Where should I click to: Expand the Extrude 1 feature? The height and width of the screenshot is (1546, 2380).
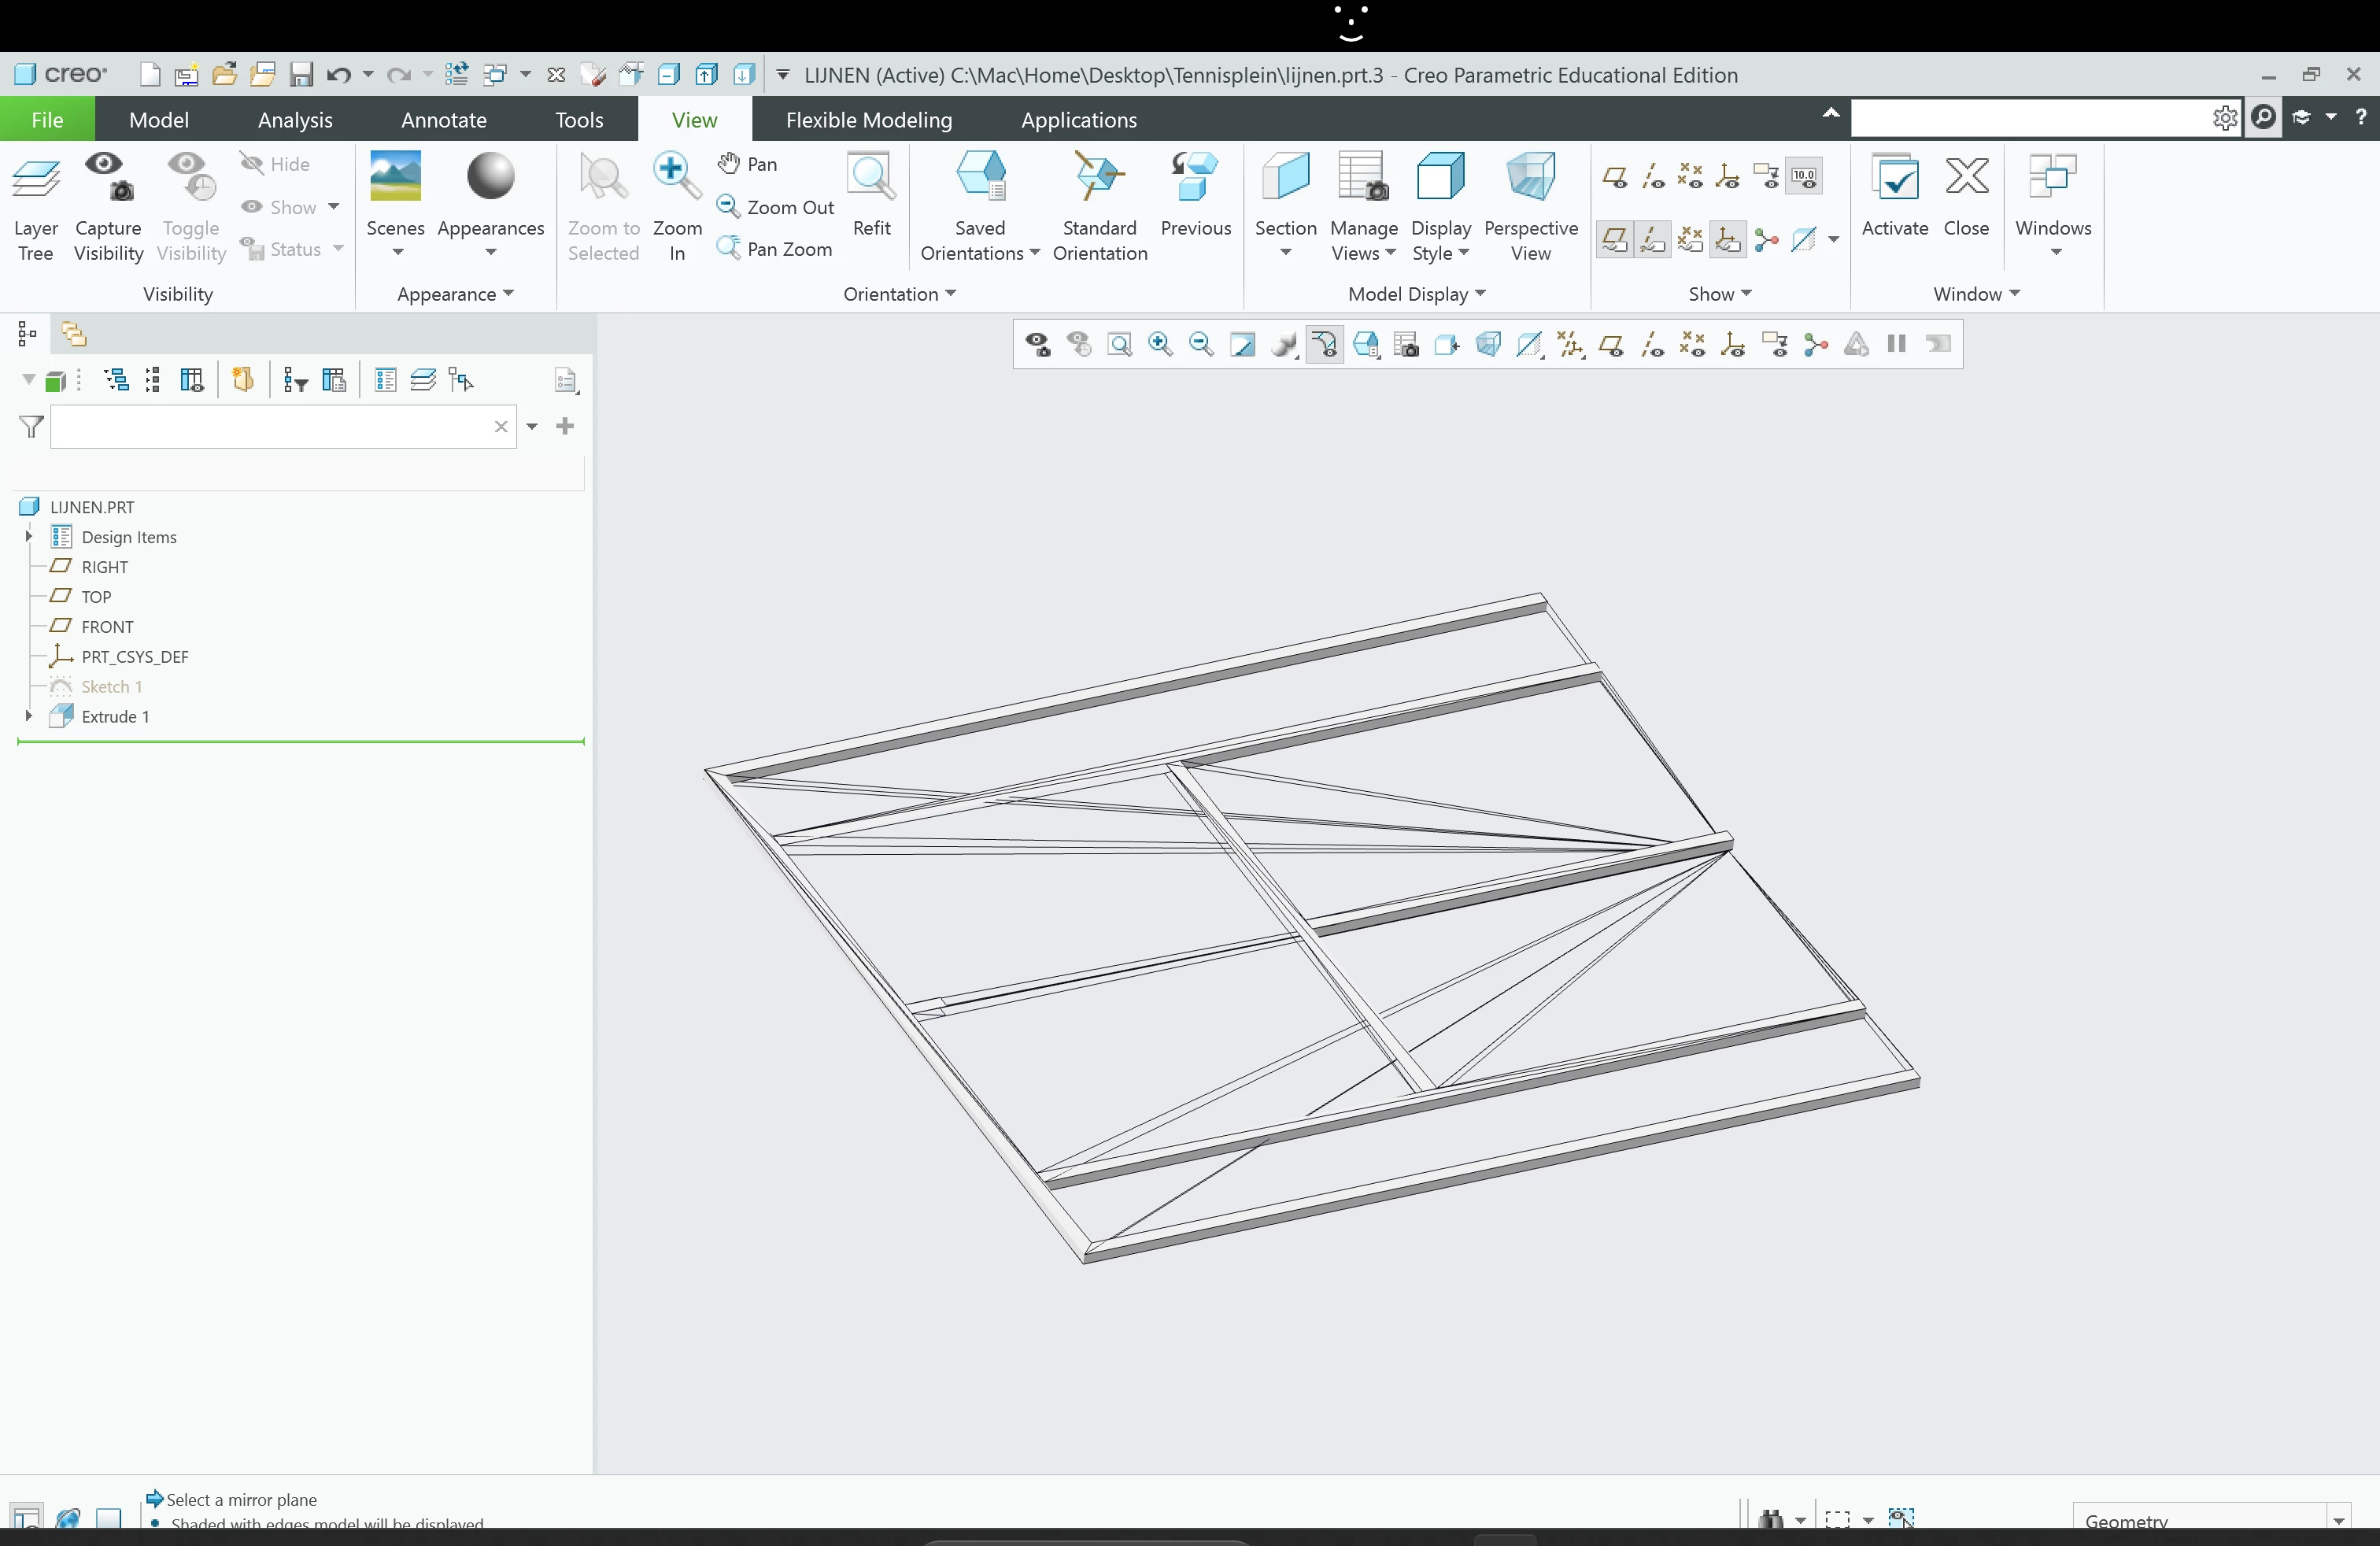pos(28,716)
